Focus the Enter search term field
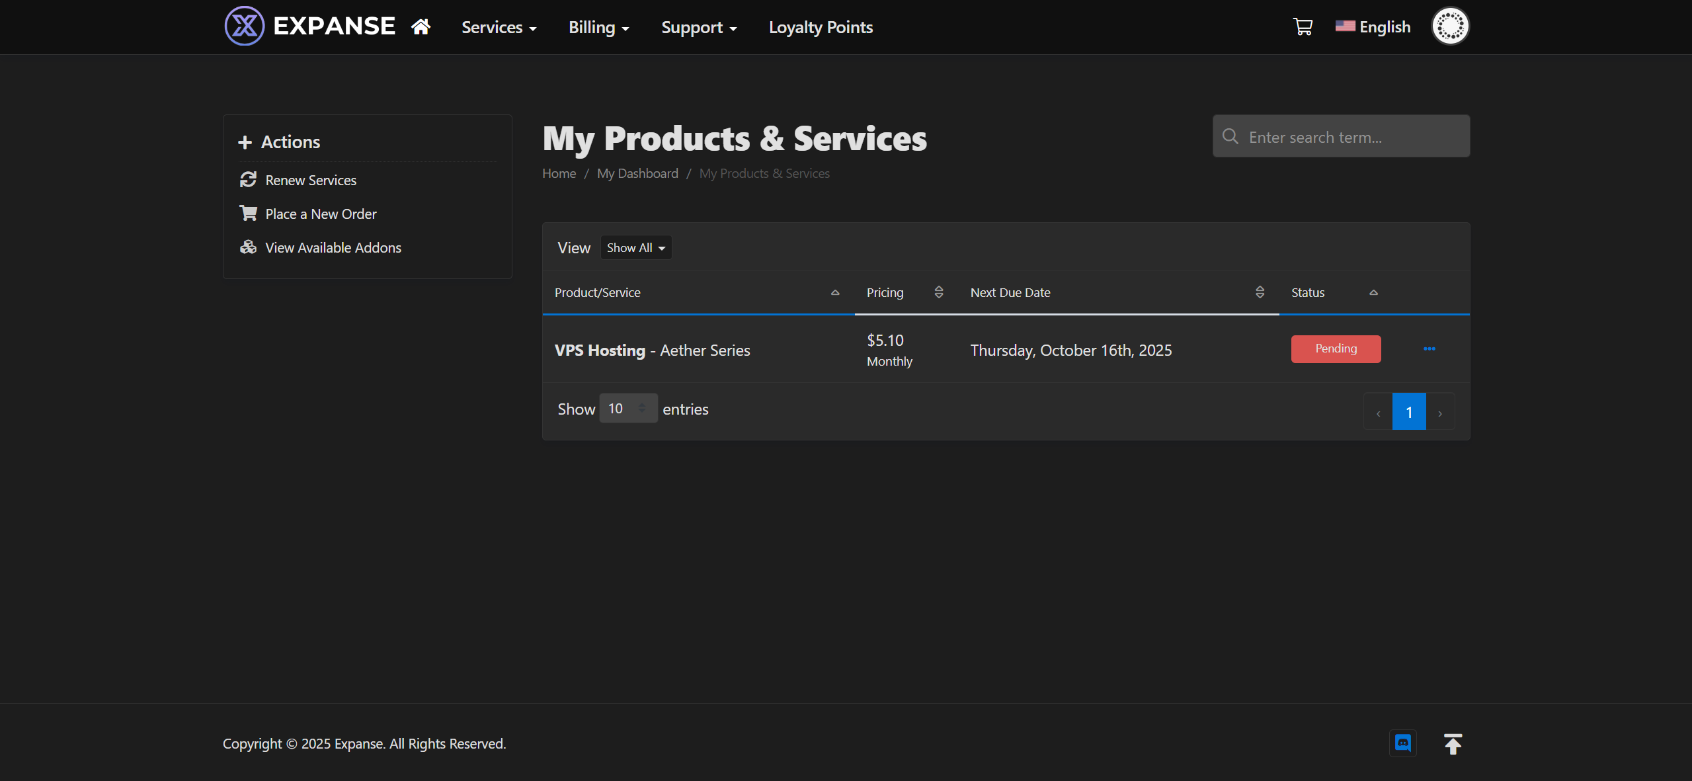This screenshot has width=1692, height=781. [1341, 136]
